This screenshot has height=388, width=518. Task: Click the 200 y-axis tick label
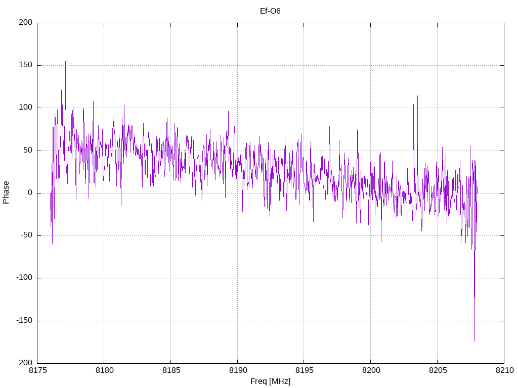click(26, 22)
